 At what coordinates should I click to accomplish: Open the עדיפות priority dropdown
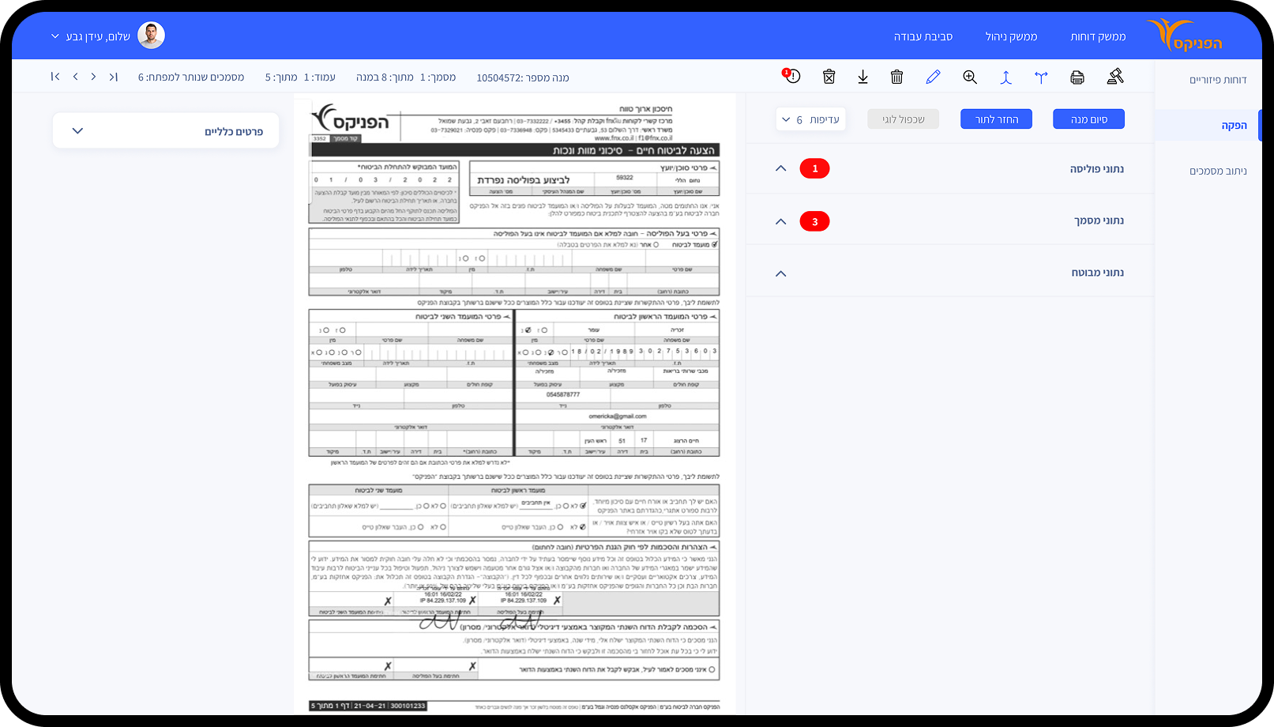tap(810, 119)
